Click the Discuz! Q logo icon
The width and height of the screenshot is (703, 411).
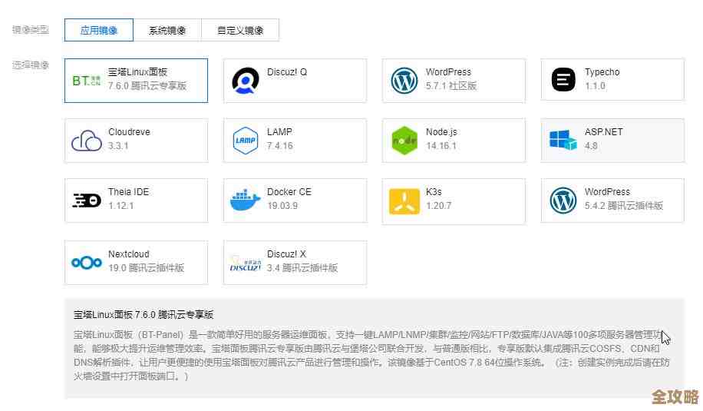[246, 81]
